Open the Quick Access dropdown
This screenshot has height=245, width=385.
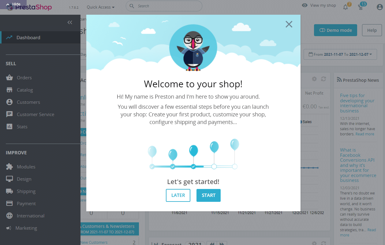tap(100, 7)
